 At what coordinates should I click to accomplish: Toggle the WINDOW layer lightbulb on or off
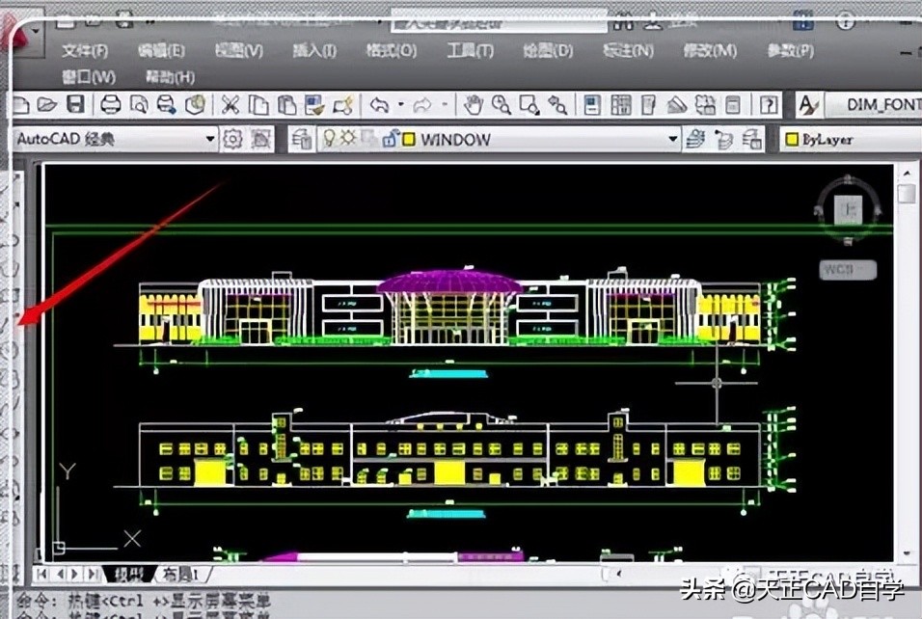(x=329, y=138)
